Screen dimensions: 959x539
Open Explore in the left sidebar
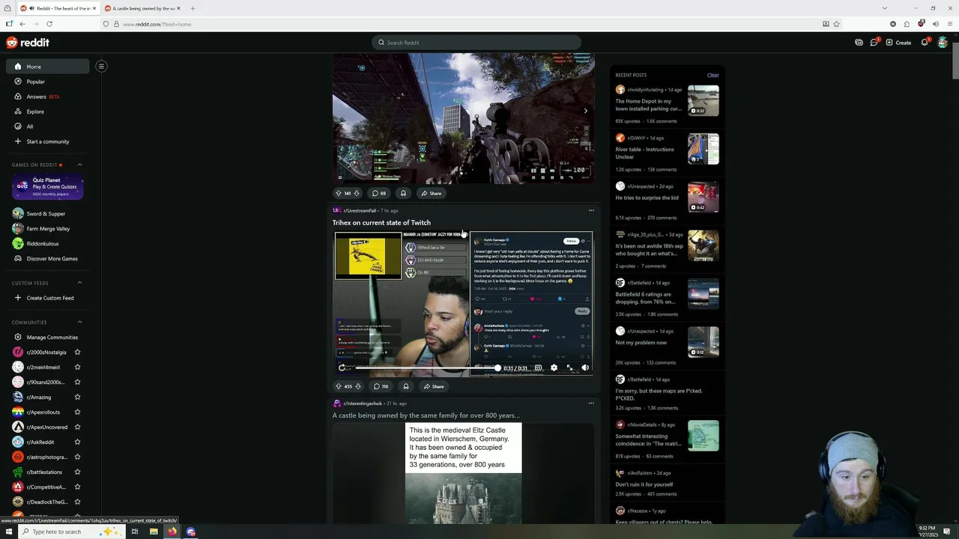tap(47, 112)
